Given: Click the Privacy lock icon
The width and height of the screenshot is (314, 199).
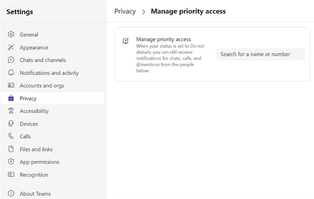Looking at the screenshot, I should (x=11, y=99).
